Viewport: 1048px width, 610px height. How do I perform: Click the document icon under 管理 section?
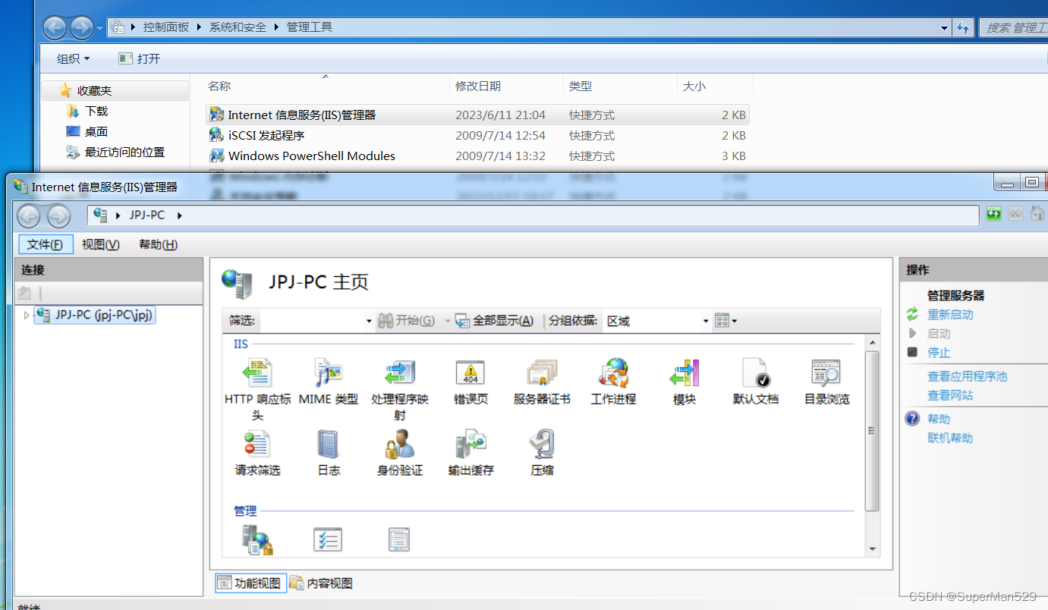pos(399,539)
